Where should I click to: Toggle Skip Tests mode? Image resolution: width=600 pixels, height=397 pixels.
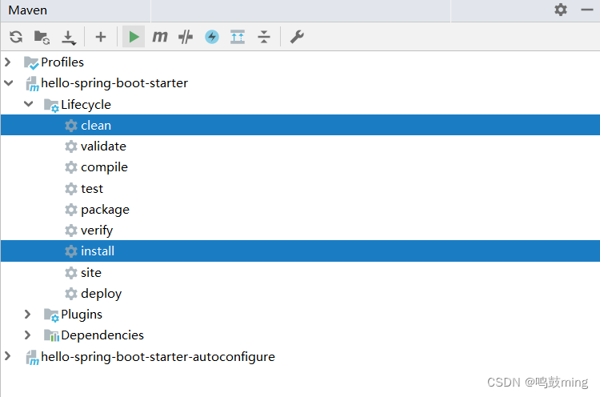(x=186, y=37)
